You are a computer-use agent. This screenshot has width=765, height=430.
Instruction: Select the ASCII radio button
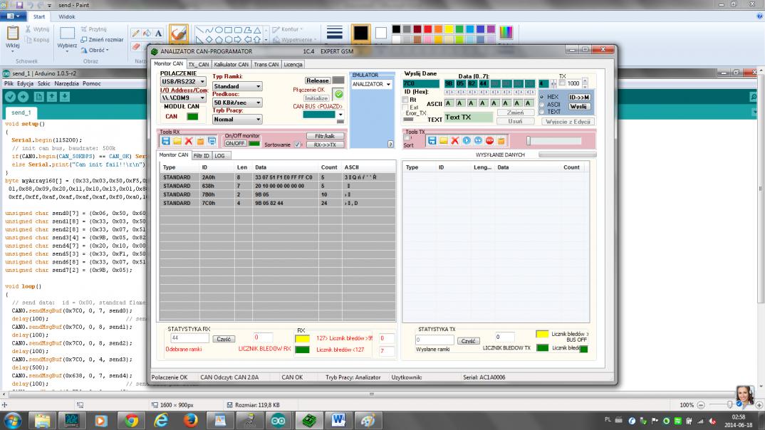pos(542,104)
